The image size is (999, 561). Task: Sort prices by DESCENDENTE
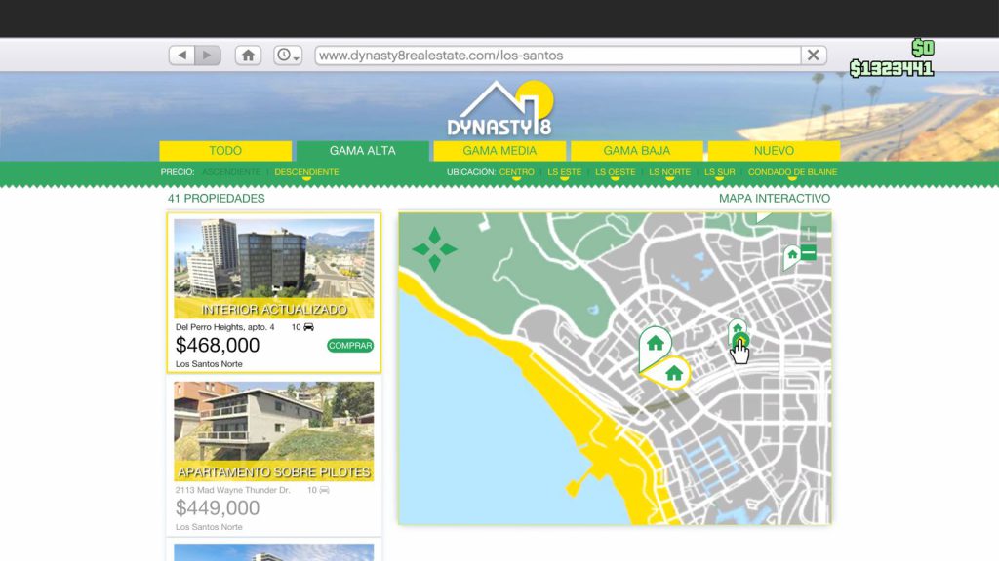[x=306, y=172]
